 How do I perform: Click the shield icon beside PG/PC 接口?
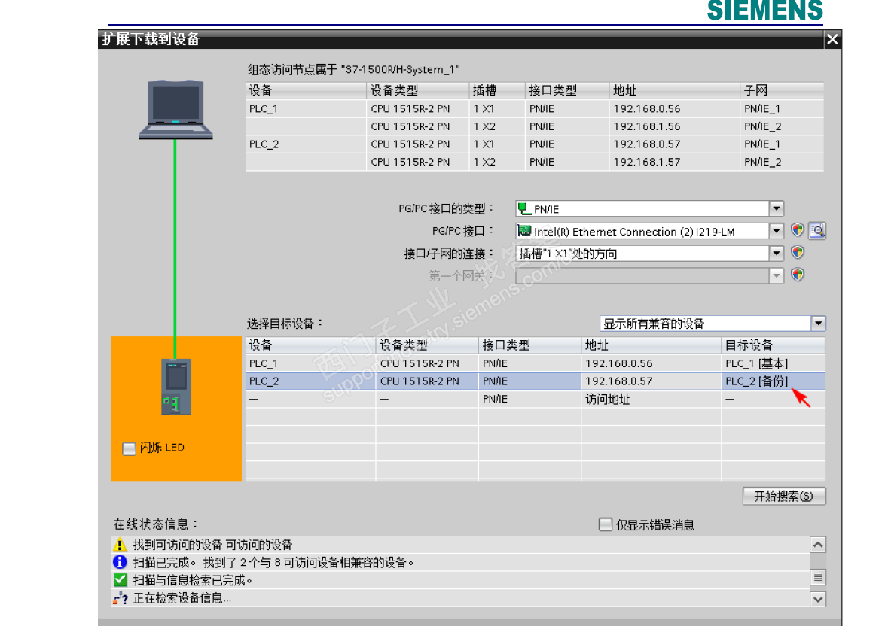tap(798, 230)
